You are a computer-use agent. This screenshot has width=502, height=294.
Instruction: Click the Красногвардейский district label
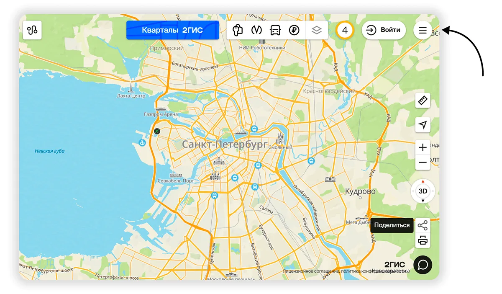coord(329,91)
